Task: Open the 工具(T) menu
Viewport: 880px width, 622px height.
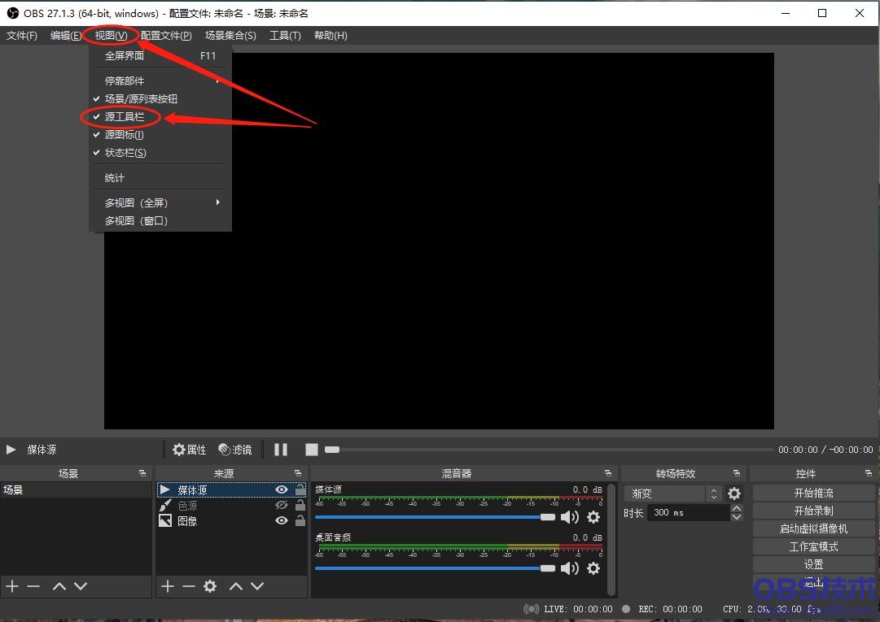Action: (x=285, y=36)
